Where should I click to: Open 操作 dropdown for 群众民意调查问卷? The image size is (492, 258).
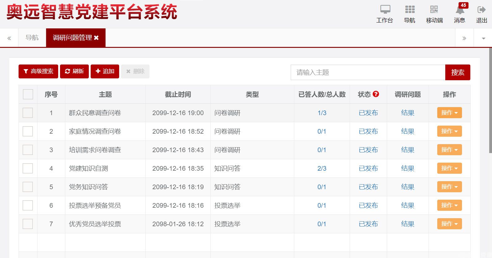[x=449, y=113]
